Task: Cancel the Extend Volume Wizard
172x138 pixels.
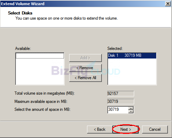Action: pyautogui.click(x=155, y=129)
